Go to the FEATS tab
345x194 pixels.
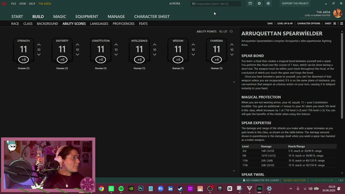point(143,24)
